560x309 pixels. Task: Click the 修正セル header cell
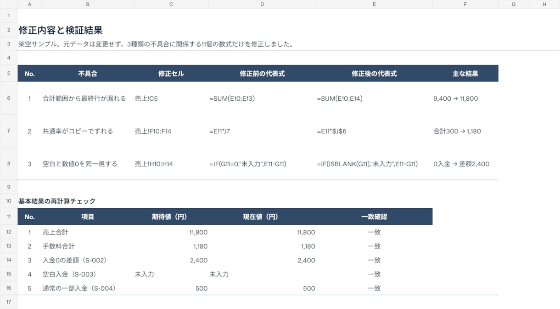171,73
